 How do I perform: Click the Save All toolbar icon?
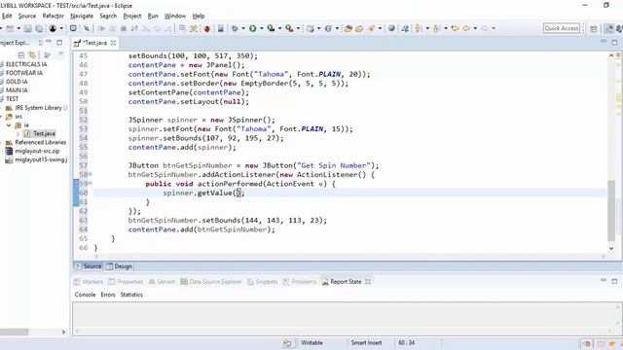pos(39,28)
